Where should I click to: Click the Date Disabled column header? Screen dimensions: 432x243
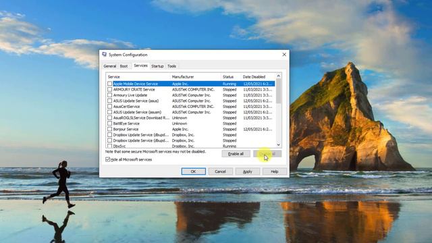coord(258,77)
